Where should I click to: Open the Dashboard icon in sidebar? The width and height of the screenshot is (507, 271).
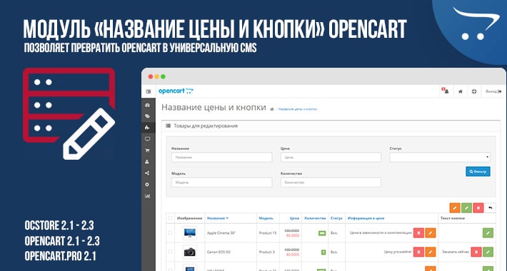point(147,105)
